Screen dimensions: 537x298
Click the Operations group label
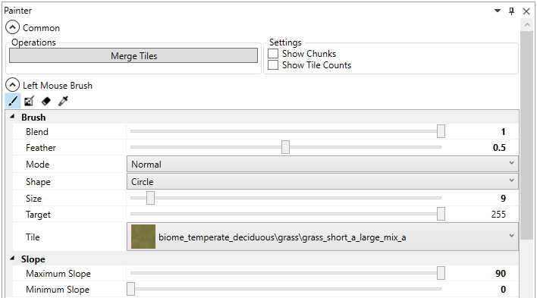coord(33,42)
